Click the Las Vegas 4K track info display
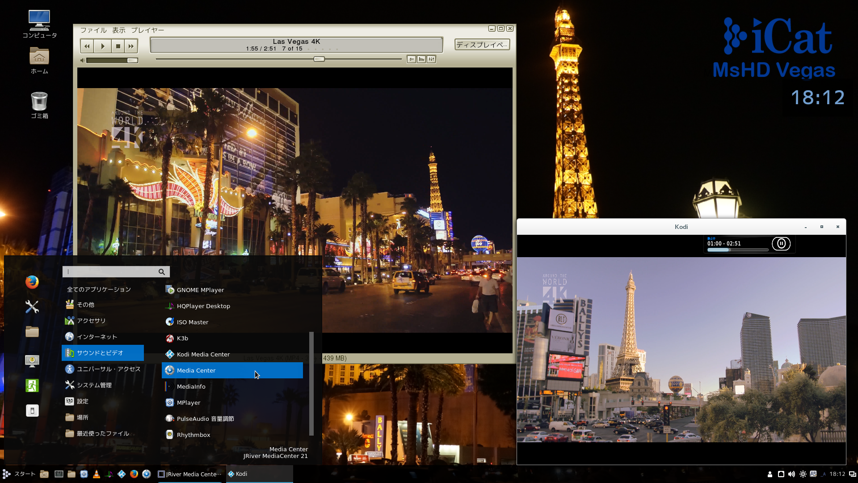 click(296, 45)
